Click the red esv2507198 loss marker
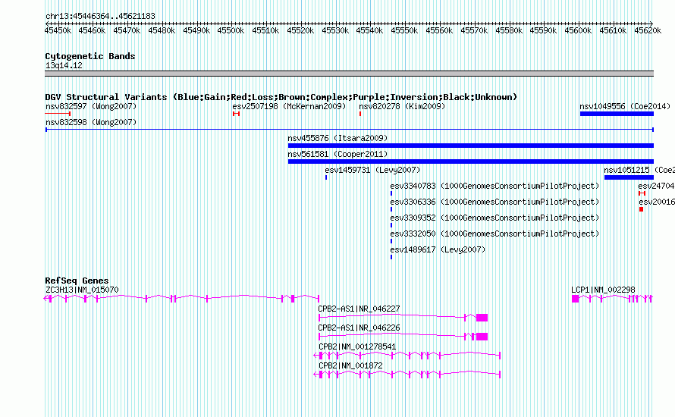 [x=236, y=114]
